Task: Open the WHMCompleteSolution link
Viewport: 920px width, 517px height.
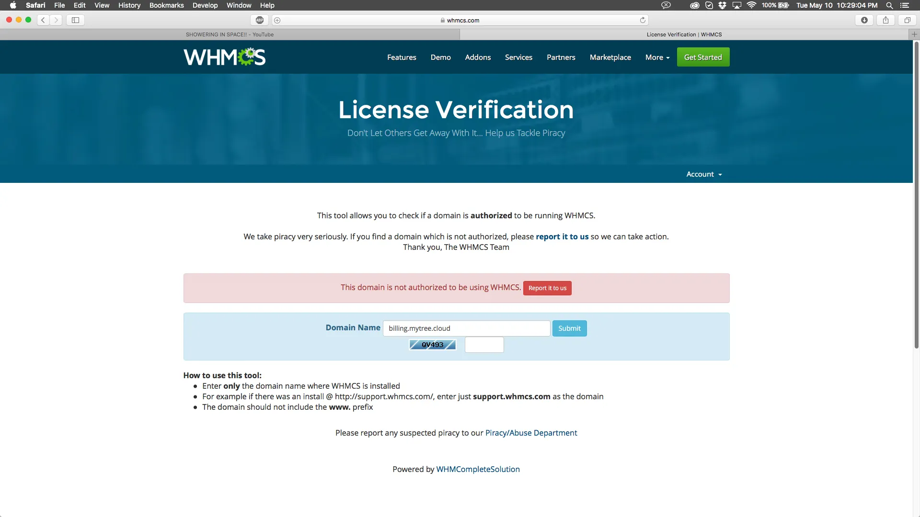Action: (x=478, y=469)
